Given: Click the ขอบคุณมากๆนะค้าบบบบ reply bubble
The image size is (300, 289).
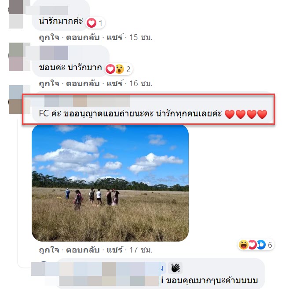Looking at the screenshot, I should coord(212,281).
